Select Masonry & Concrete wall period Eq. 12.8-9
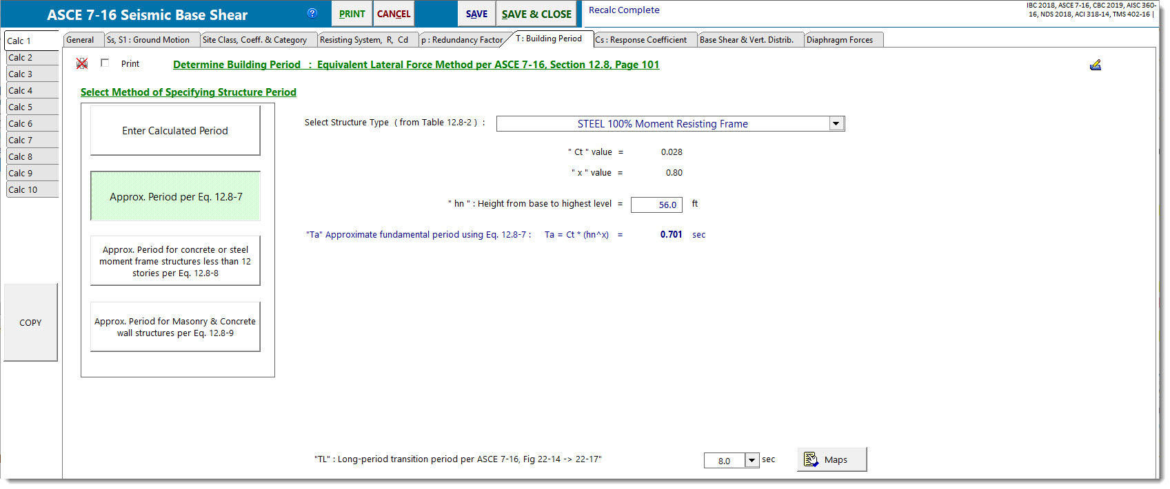Viewport: 1170px width, 489px height. pos(175,327)
